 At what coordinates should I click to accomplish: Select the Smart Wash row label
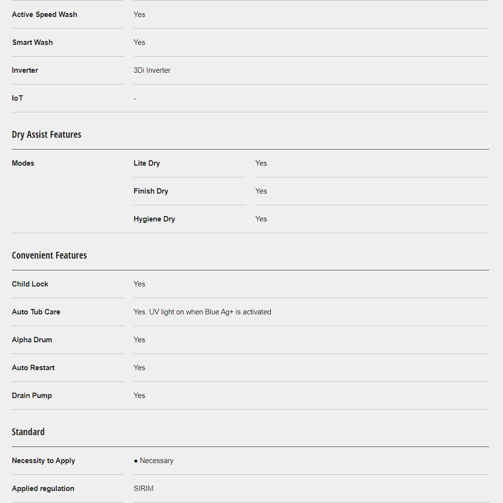click(33, 42)
